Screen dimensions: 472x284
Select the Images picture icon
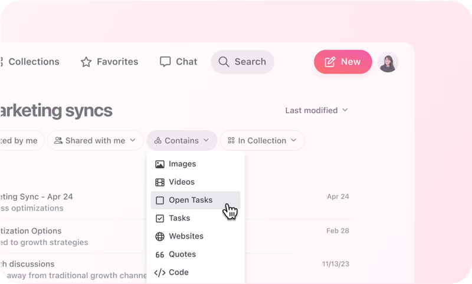[159, 164]
